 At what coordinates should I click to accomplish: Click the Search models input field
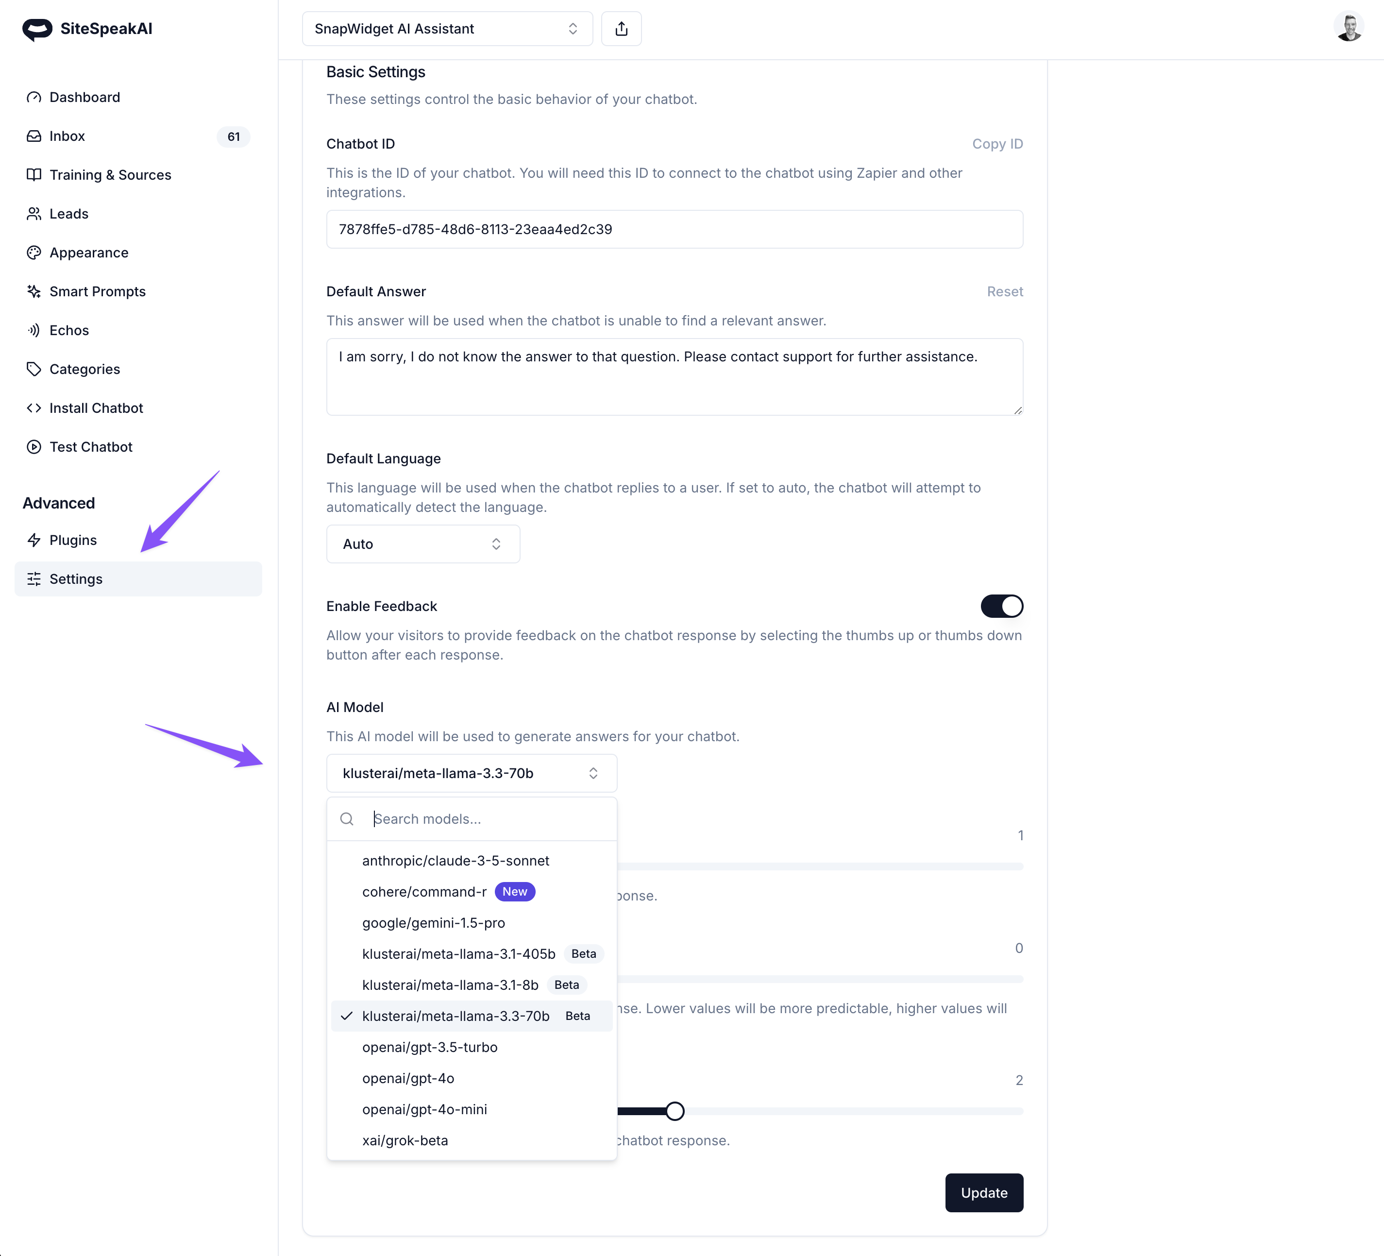(488, 819)
